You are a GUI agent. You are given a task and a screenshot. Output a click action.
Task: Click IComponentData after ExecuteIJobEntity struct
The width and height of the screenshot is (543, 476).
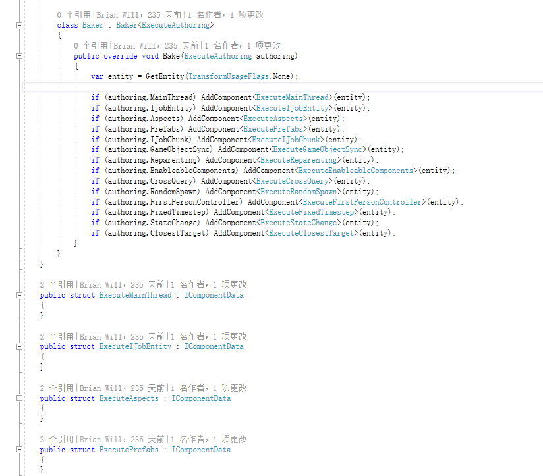click(x=214, y=346)
